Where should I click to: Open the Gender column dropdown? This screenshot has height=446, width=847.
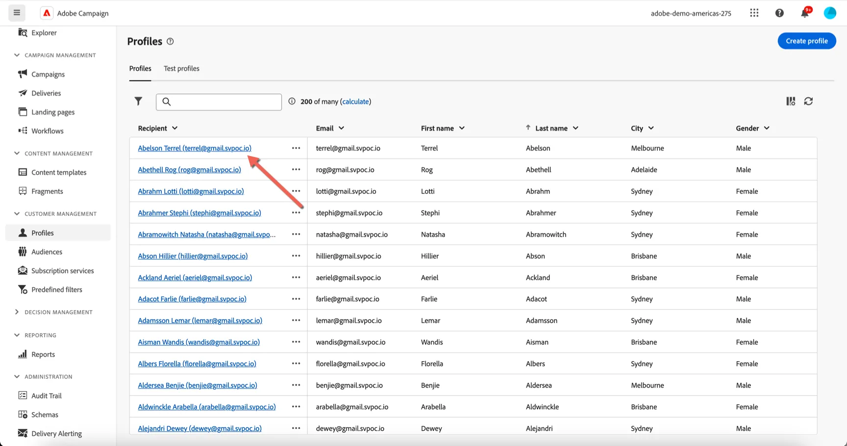coord(767,128)
